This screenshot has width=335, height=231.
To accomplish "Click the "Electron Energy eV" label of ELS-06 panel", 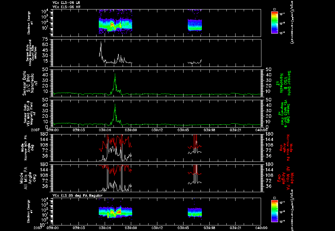I will (29, 23).
